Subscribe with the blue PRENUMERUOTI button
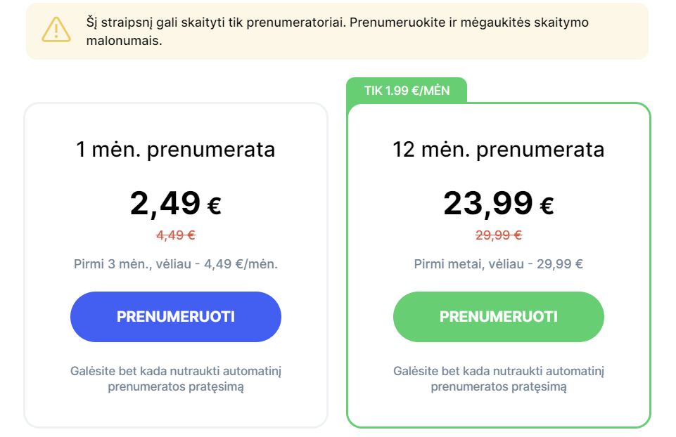 click(x=176, y=317)
